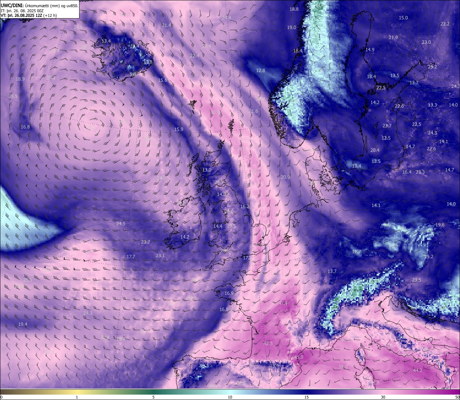Click the '15' tick on the color scale

pyautogui.click(x=307, y=397)
